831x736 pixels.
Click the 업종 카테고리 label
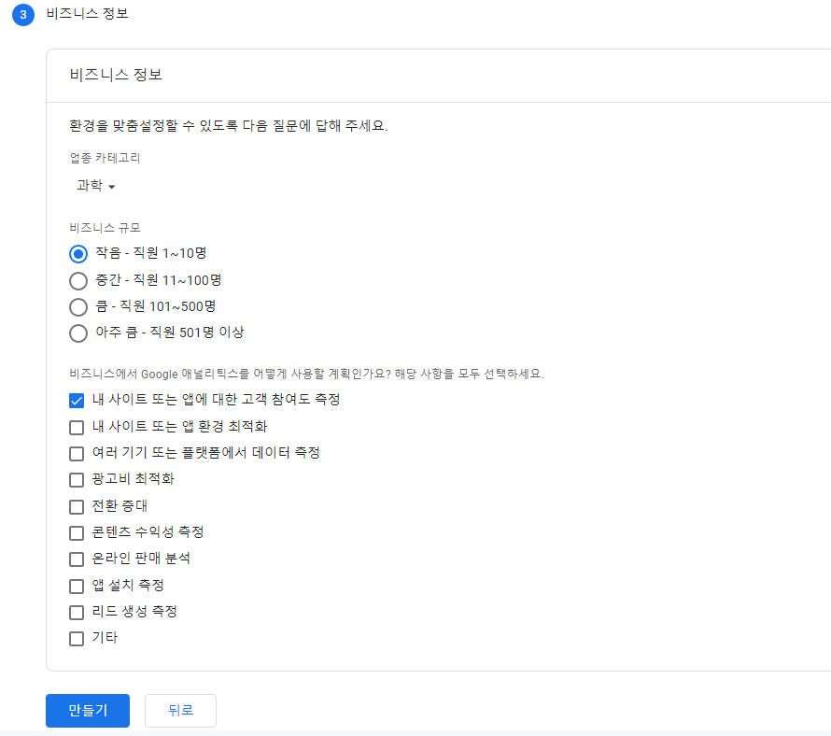pos(105,158)
